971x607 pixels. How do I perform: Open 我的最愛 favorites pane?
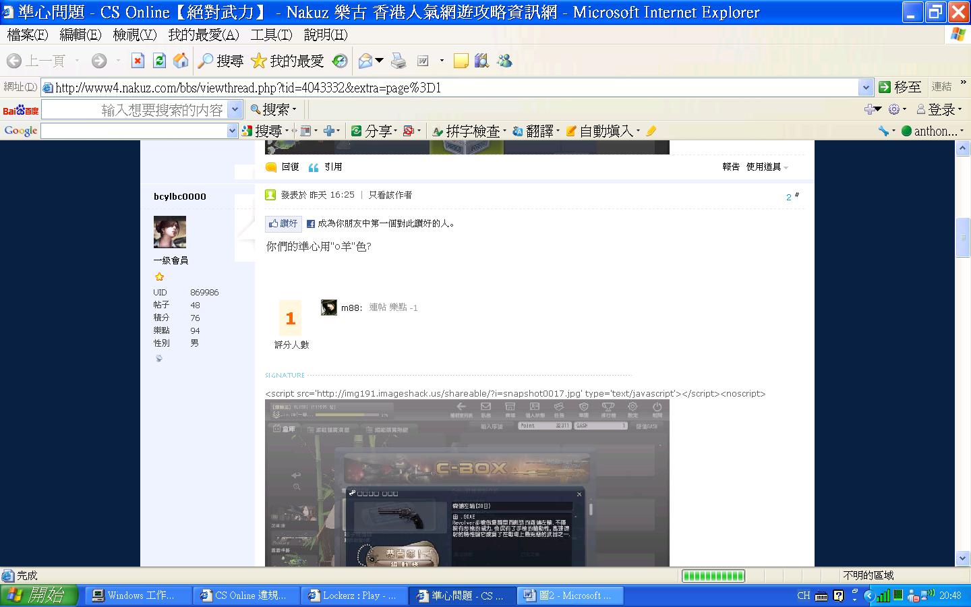click(287, 61)
